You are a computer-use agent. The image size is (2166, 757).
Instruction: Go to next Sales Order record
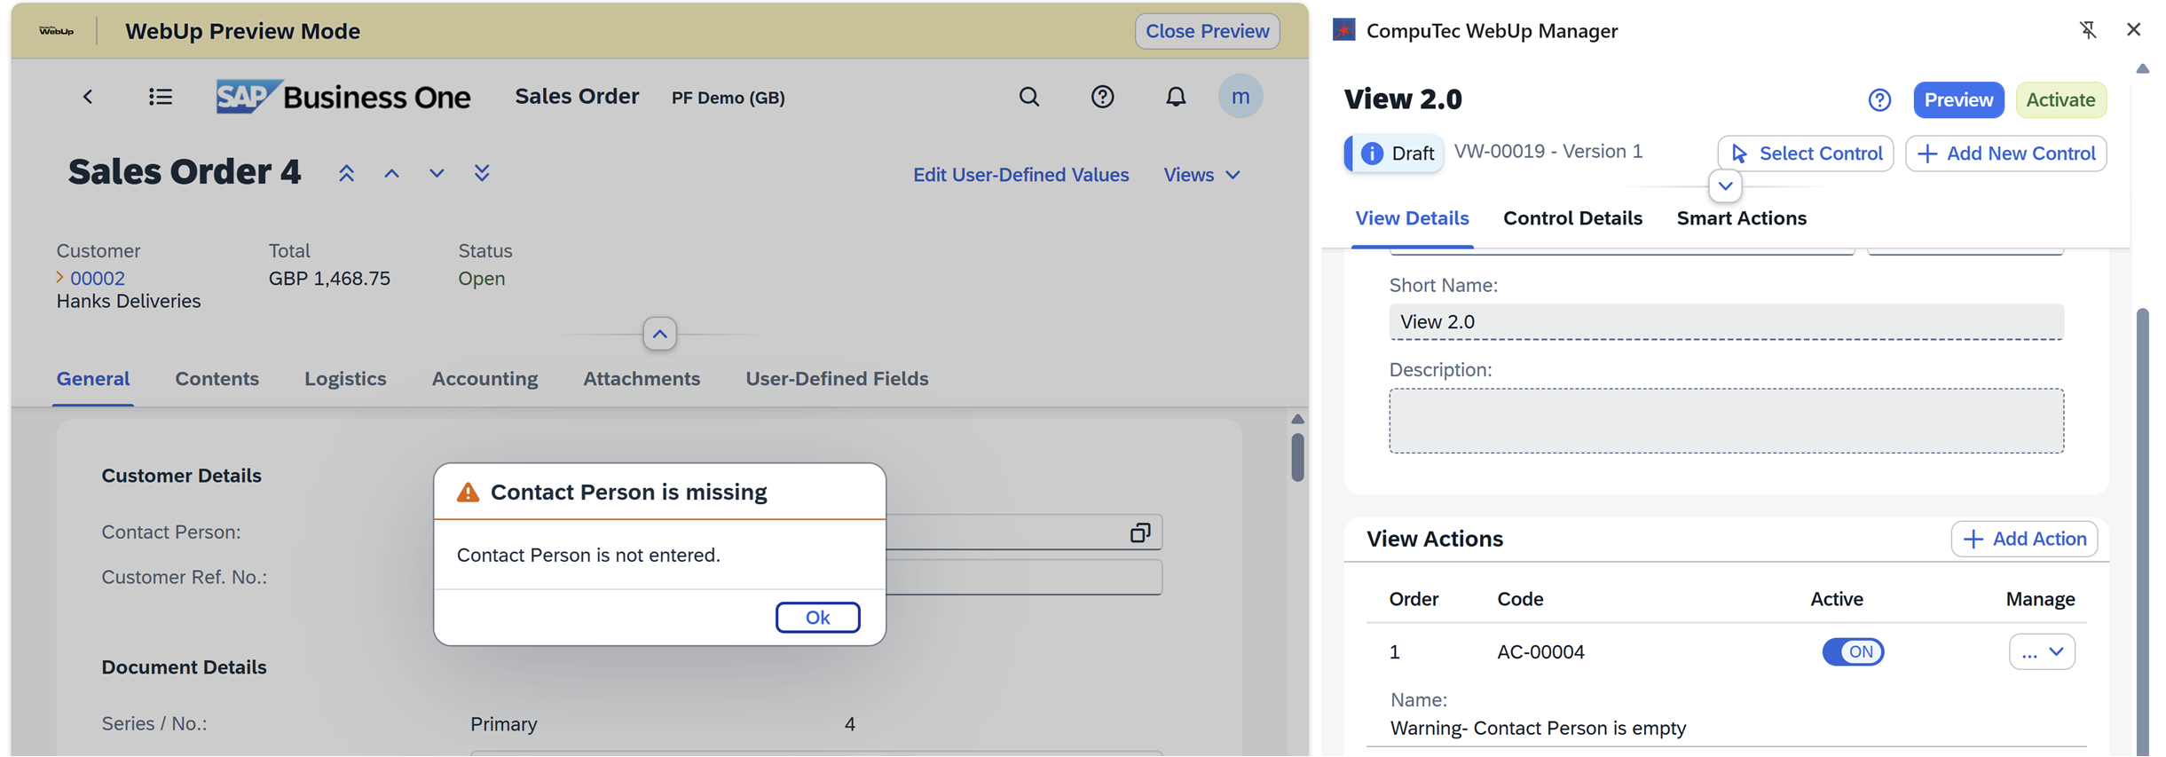(x=437, y=173)
